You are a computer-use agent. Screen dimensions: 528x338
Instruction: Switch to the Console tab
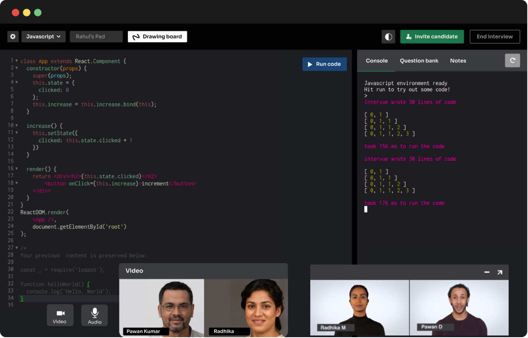point(376,60)
